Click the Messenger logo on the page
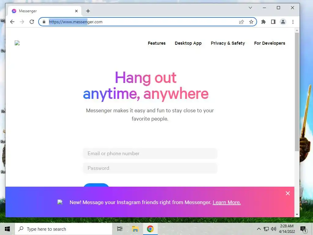The height and width of the screenshot is (235, 313). 17,43
